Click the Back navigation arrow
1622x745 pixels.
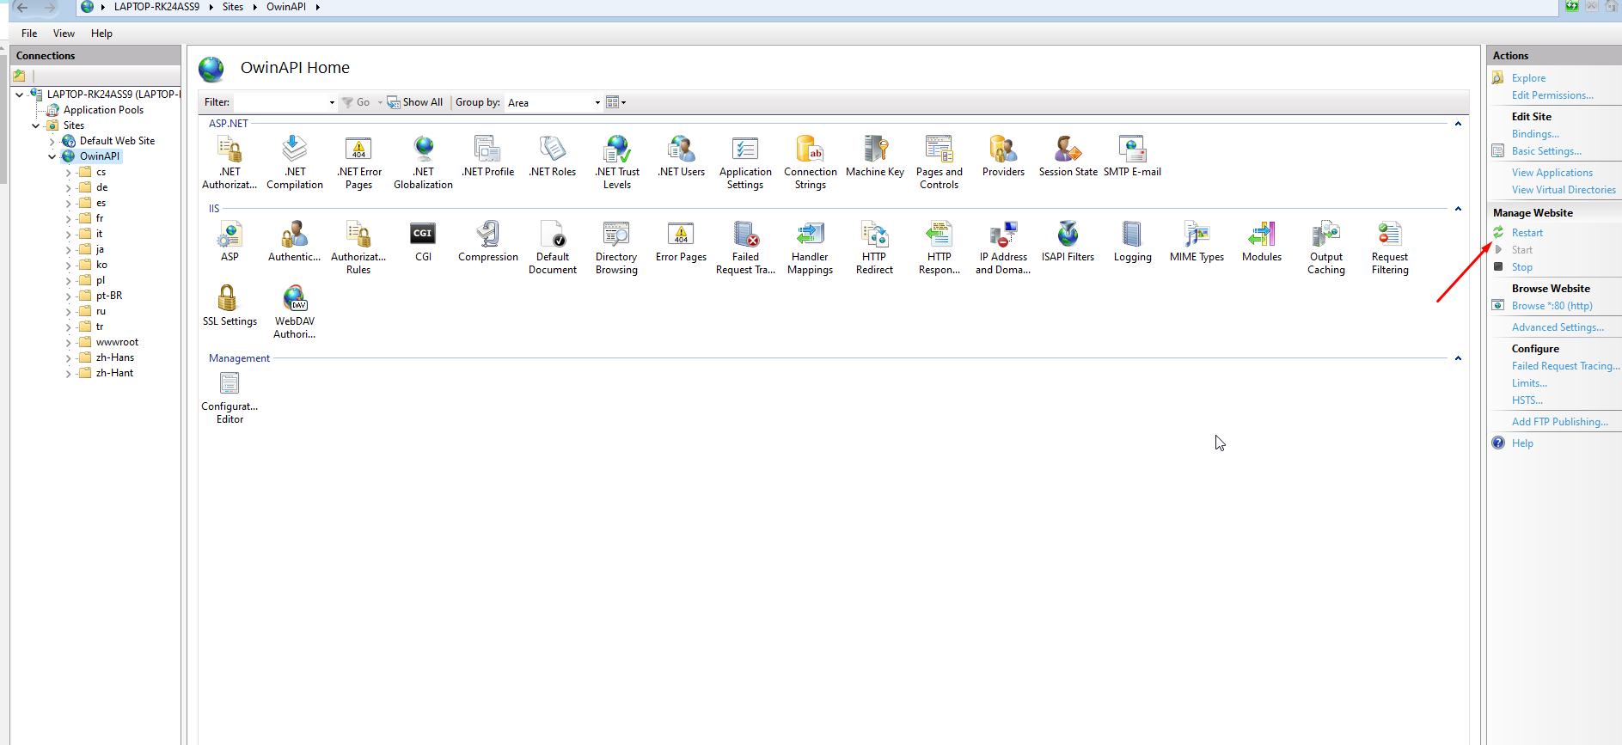click(x=22, y=7)
